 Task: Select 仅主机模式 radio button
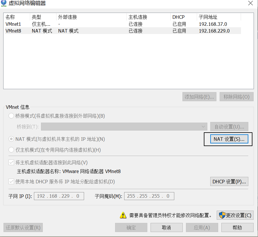tap(11, 150)
